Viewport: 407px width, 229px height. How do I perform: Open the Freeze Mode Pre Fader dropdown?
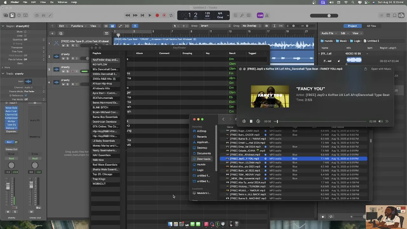coord(34,92)
